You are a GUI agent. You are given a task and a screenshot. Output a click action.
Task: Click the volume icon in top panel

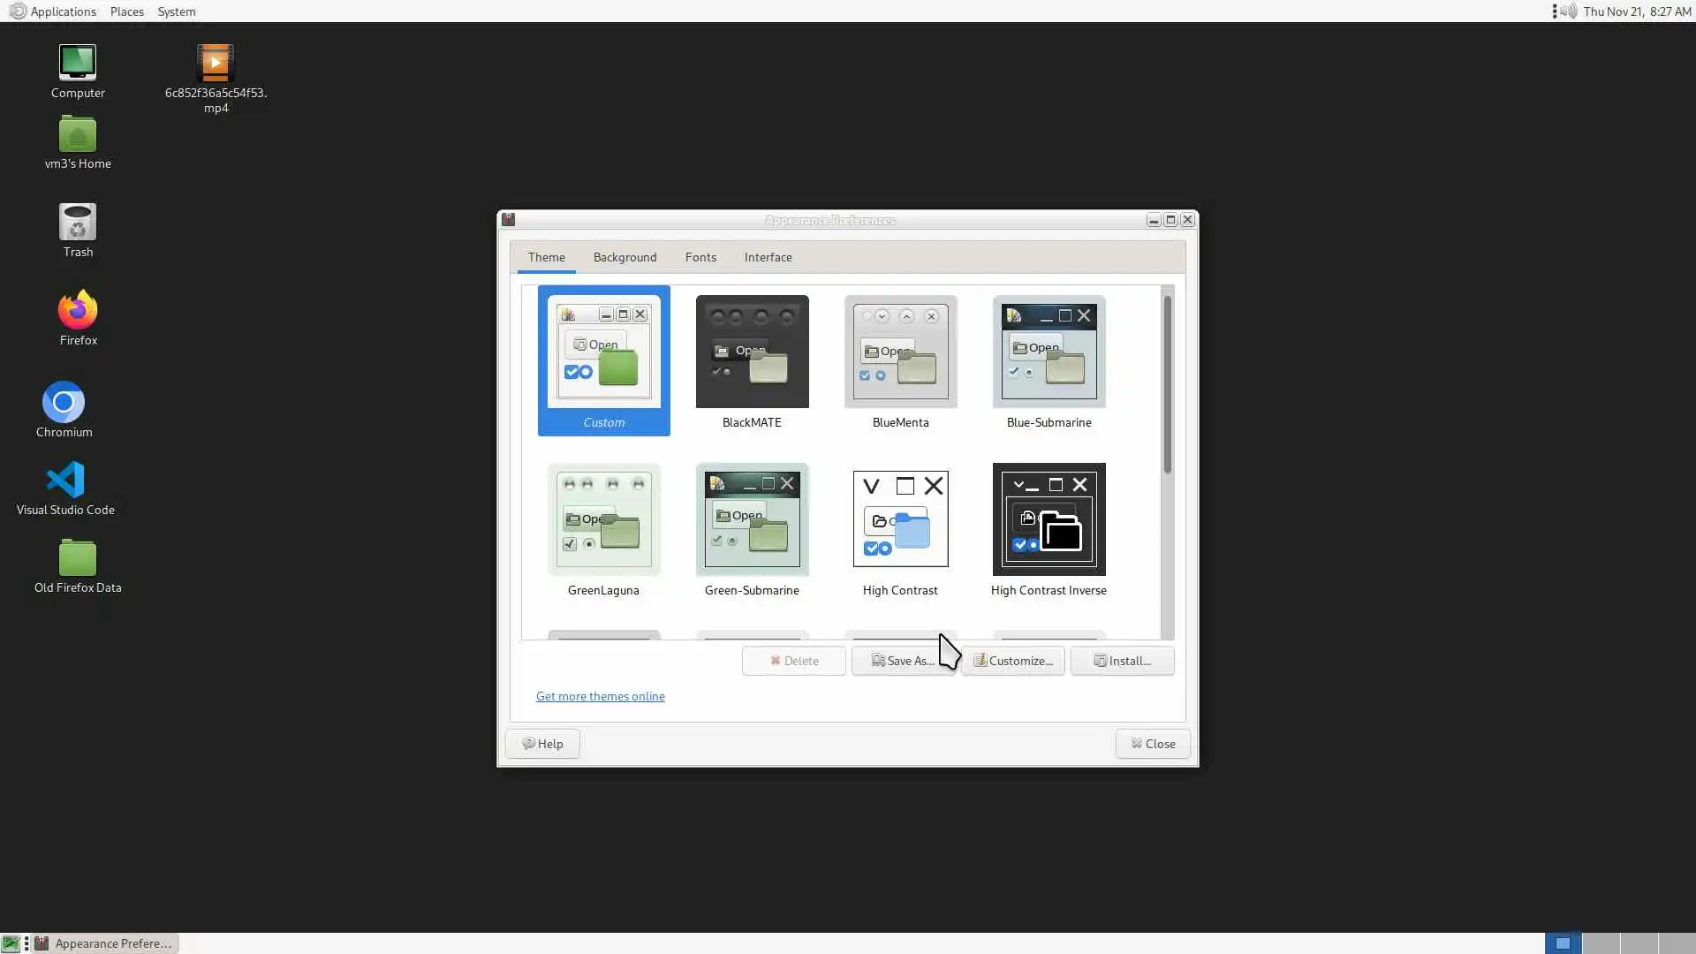click(x=1569, y=11)
